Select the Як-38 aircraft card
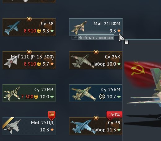 click(29, 27)
